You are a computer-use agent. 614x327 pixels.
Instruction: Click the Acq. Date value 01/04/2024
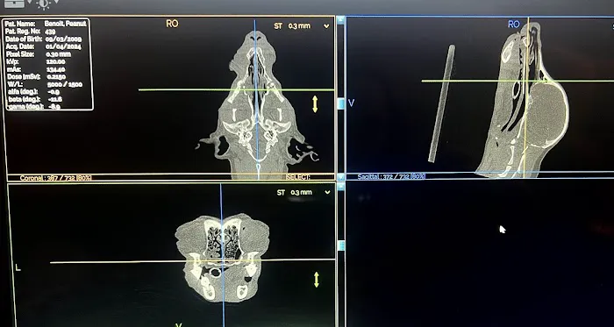63,47
